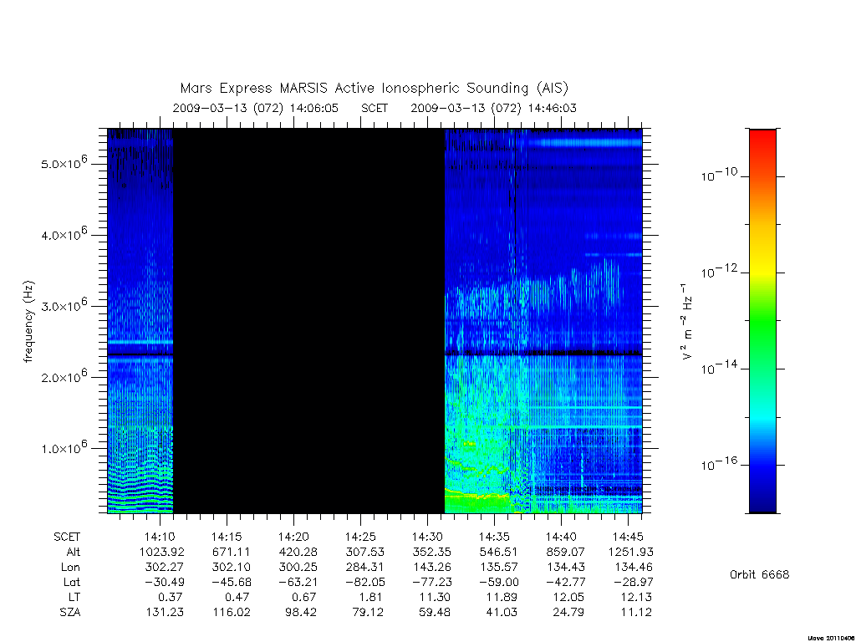Screen dimensions: 856x642
Task: Click the altitude value 307.53
Action: 364,552
